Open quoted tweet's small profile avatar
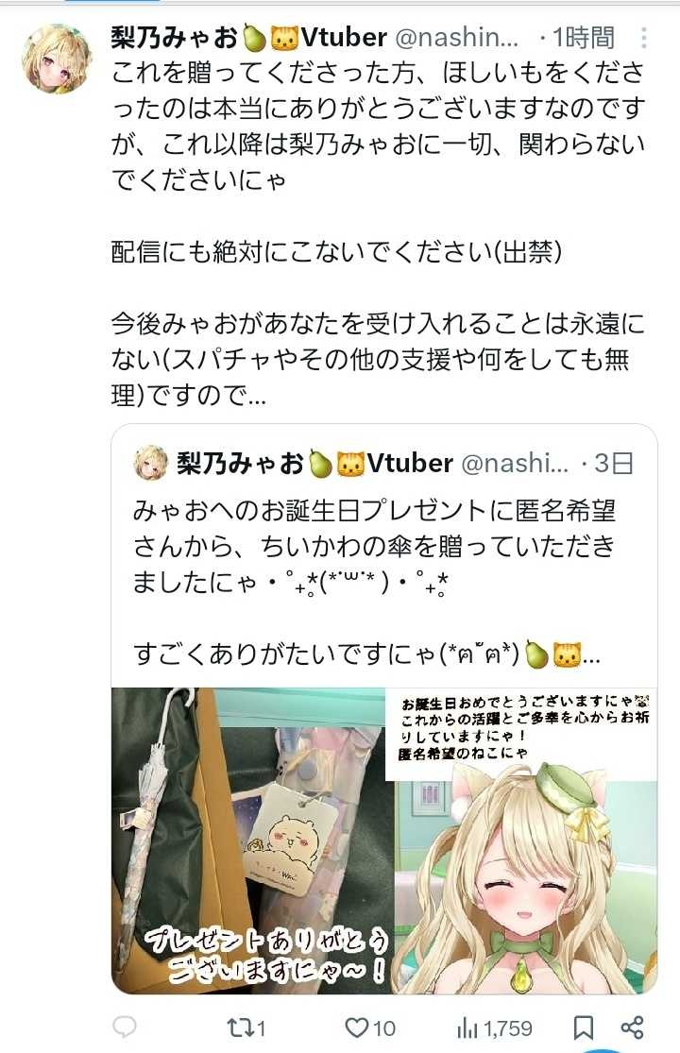680x1053 pixels. coord(151,463)
